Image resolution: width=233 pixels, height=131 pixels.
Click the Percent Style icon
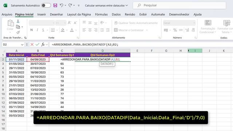175,30
